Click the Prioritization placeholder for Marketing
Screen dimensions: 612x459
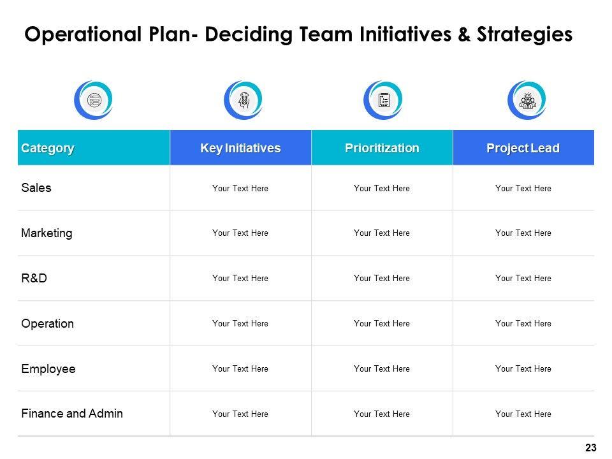pos(382,233)
